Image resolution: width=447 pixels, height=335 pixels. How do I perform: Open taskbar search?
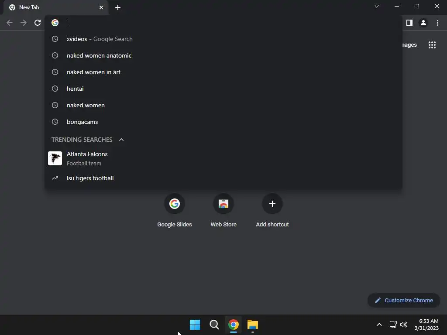click(214, 325)
